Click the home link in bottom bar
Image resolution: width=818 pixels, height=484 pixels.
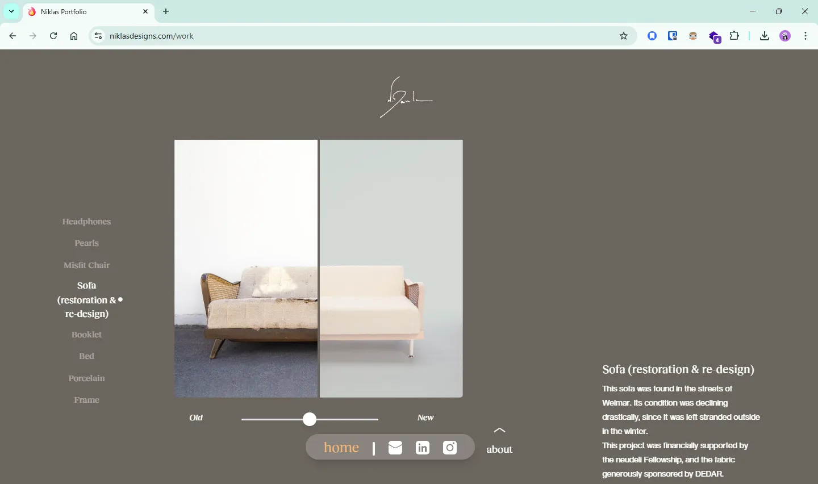coord(341,448)
